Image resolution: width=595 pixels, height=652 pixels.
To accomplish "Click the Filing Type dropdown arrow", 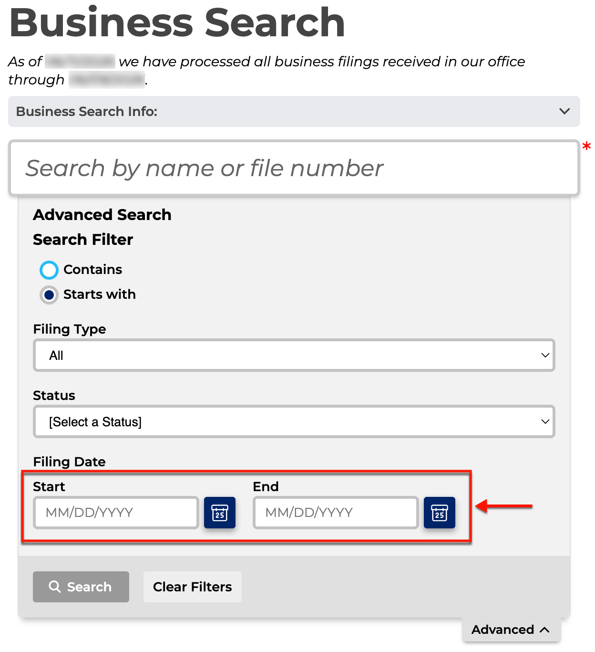I will [x=545, y=356].
